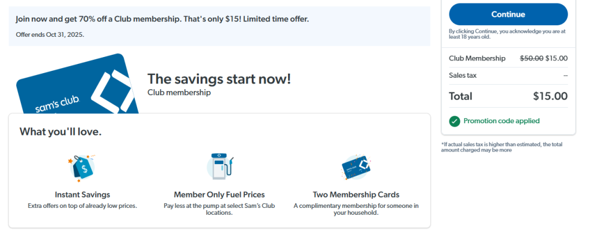Screen dimensions: 590x235
Task: Click the Club membership subtitle under heading
Action: 179,92
